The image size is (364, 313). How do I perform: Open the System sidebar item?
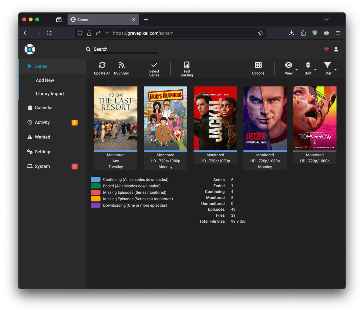click(52, 166)
